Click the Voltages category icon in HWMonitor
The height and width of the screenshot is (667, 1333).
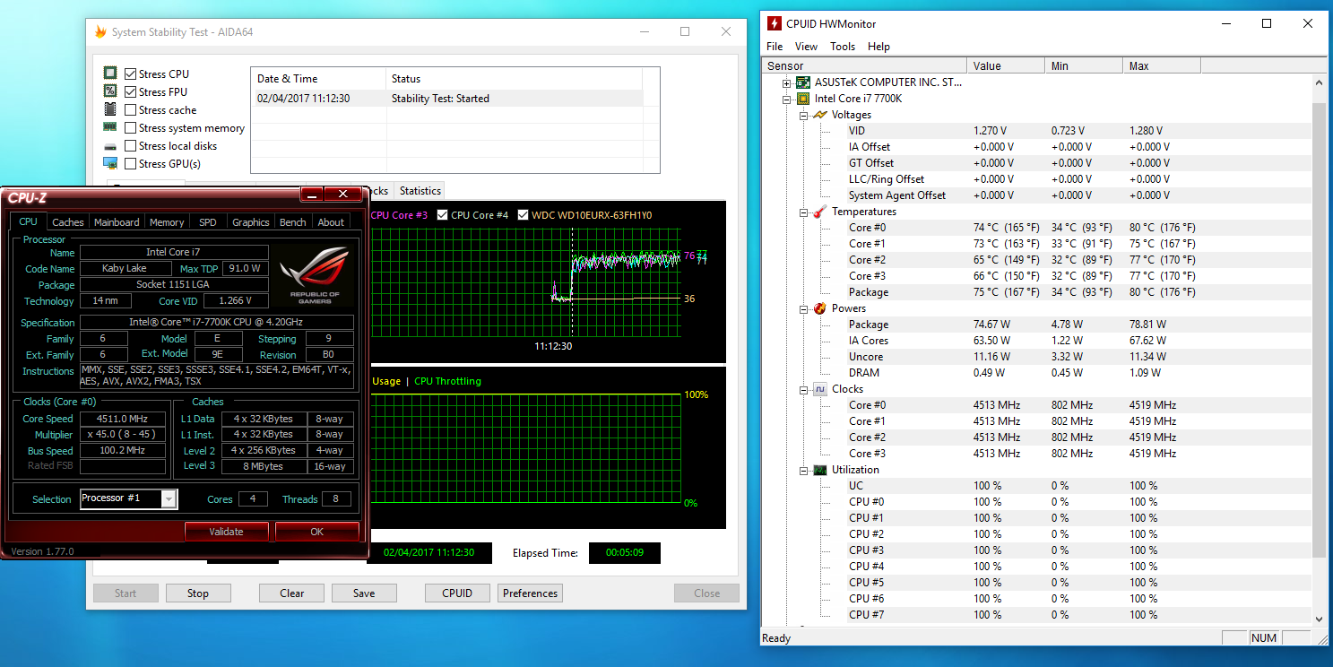pyautogui.click(x=819, y=115)
